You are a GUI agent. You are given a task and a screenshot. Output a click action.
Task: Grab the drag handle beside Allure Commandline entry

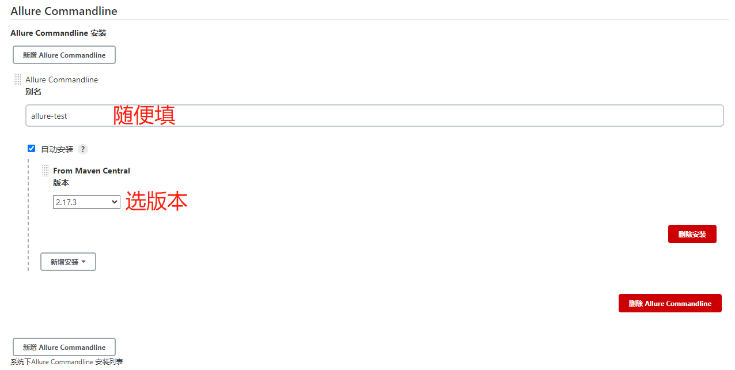pos(18,80)
